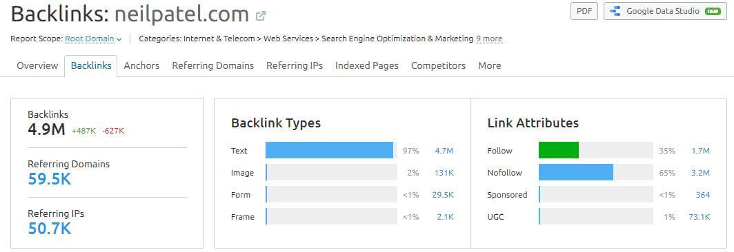Switch to the Overview tab
The width and height of the screenshot is (734, 252).
click(37, 66)
